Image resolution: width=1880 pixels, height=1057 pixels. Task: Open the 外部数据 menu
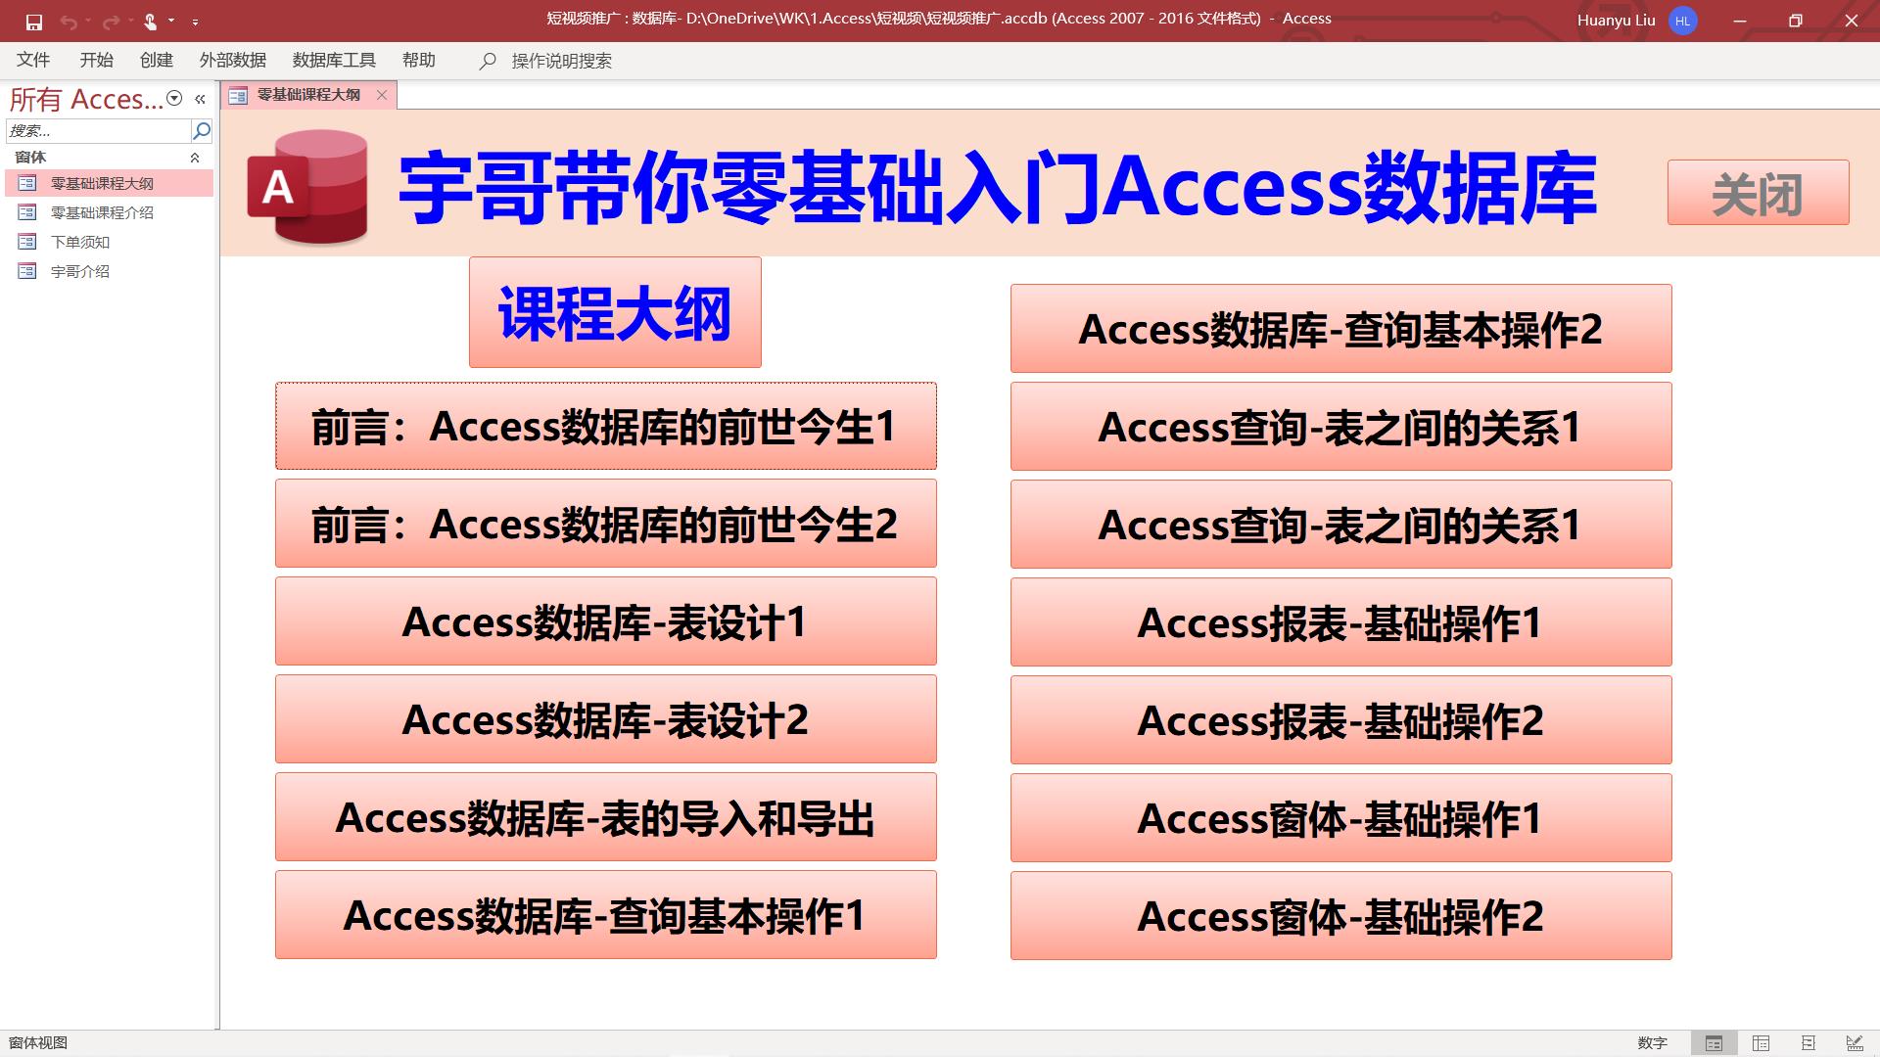(x=232, y=60)
